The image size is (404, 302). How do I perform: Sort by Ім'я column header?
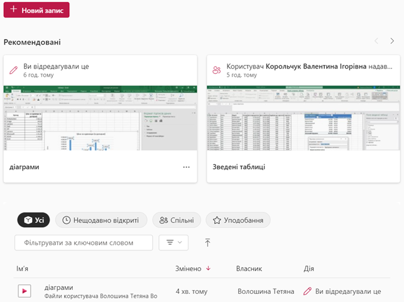click(23, 269)
